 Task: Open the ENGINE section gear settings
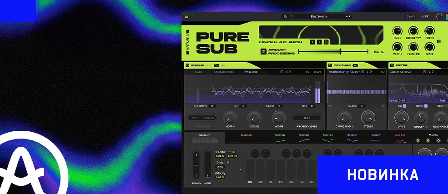pos(223,65)
